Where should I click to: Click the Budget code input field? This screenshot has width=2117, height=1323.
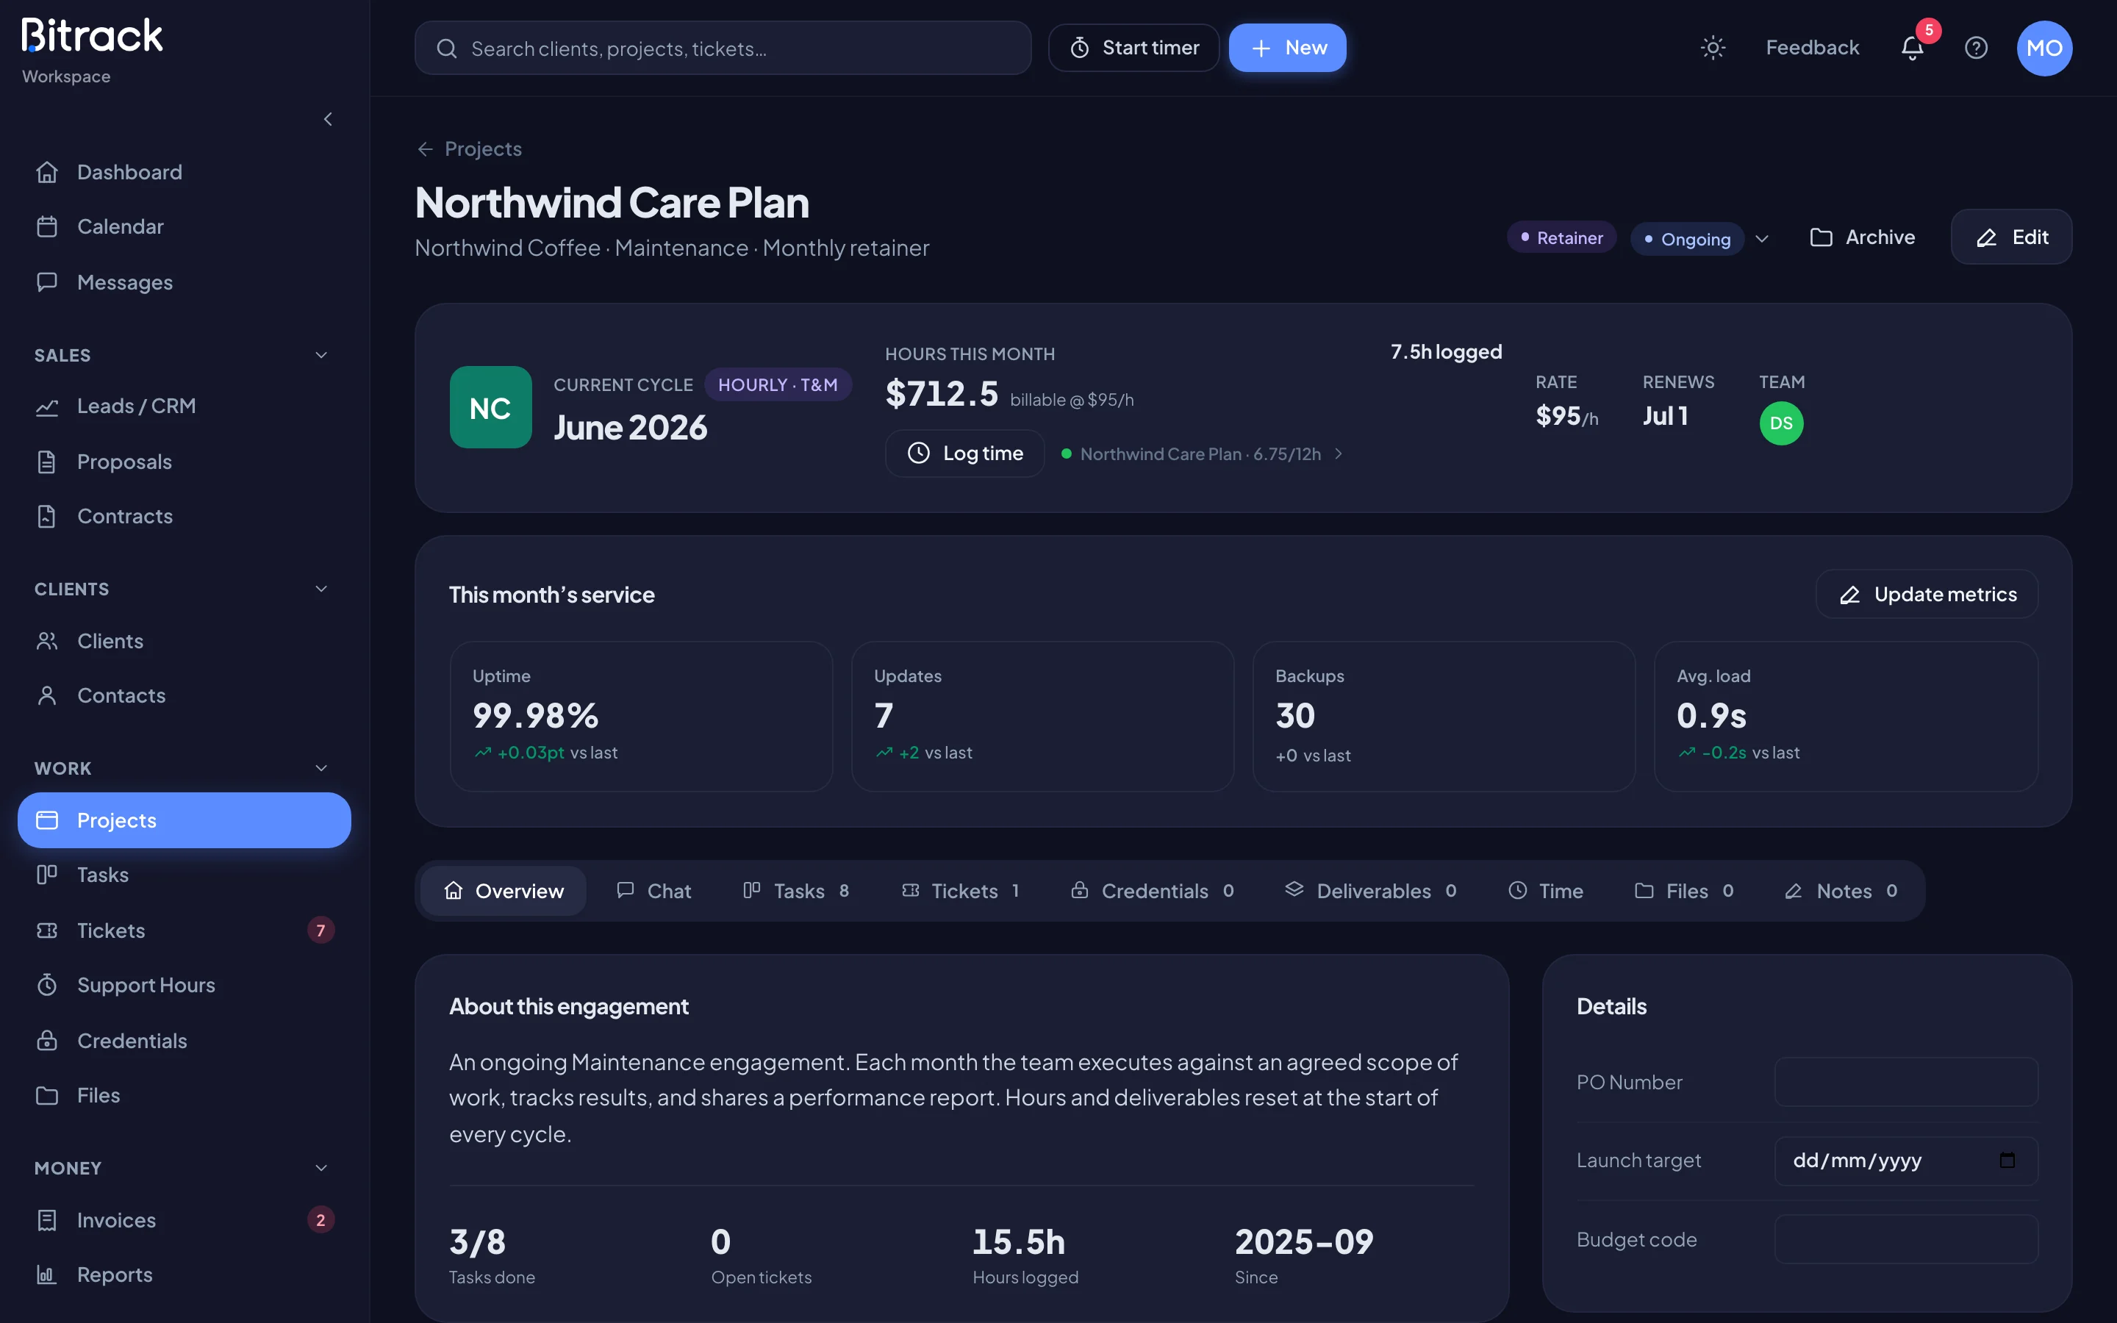pyautogui.click(x=1906, y=1239)
